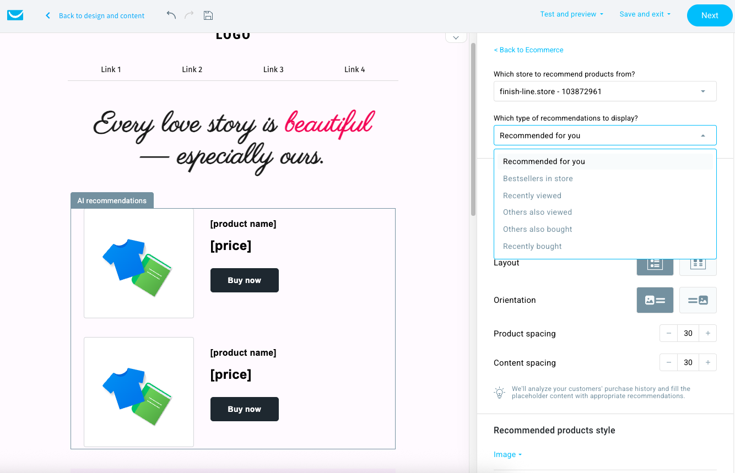Expand the Image style section

click(507, 454)
